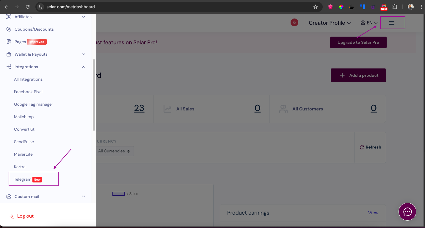The width and height of the screenshot is (425, 228).
Task: Open Mailchimp integration
Action: (24, 117)
